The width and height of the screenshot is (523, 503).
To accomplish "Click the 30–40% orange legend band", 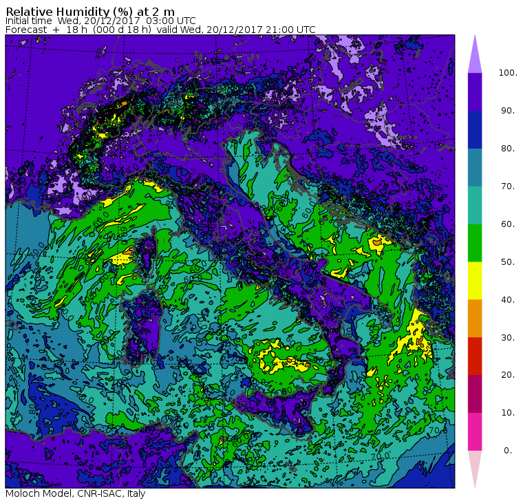I will [475, 318].
